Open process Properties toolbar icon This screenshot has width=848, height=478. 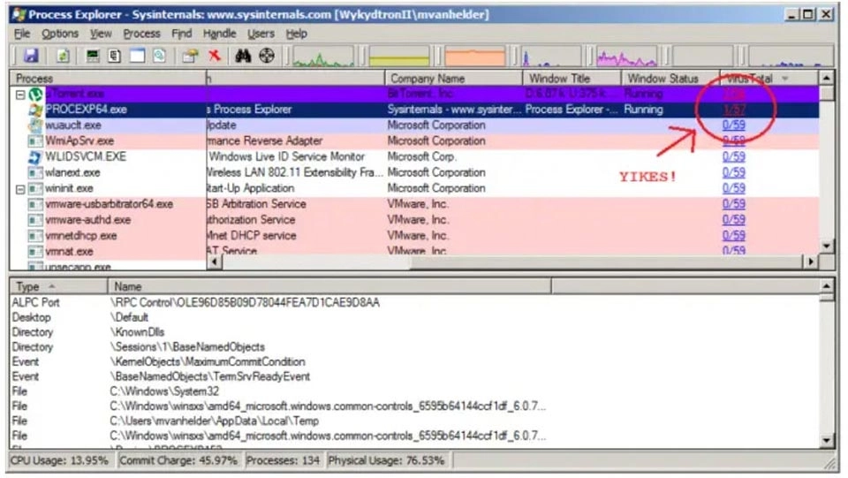190,56
